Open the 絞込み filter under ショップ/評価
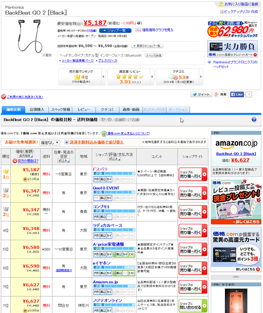Viewport: 263px width, 313px height. pos(114,159)
